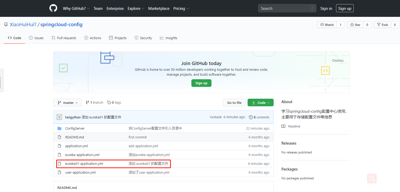
Task: Open the Insights tab
Action: (169, 38)
